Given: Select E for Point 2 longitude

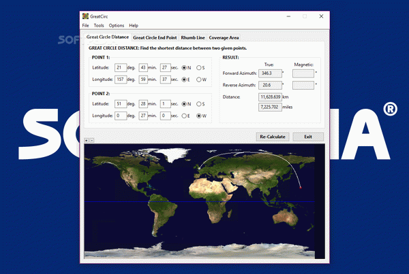Looking at the screenshot, I should point(183,116).
